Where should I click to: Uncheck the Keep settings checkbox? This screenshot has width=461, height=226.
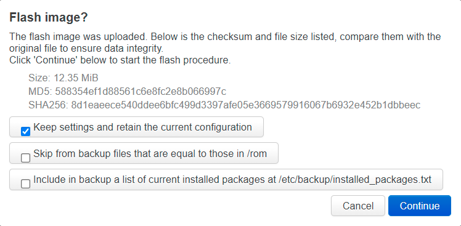click(x=26, y=131)
